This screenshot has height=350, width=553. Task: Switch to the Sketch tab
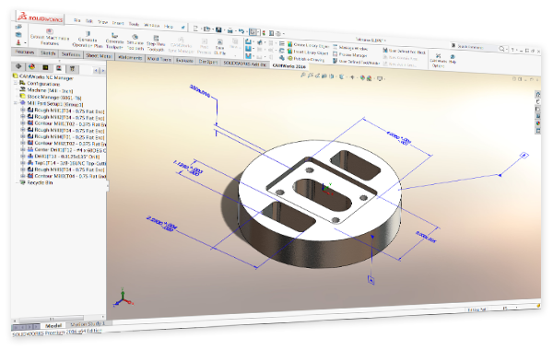(x=48, y=52)
